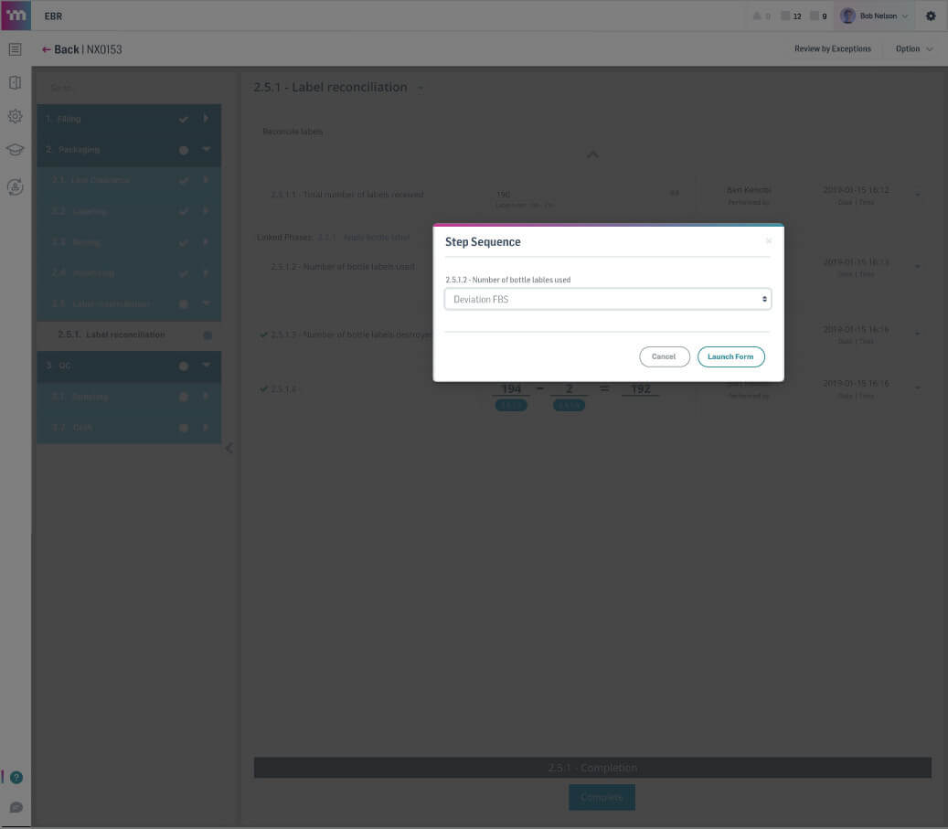The height and width of the screenshot is (829, 948).
Task: Open the gear menu in the top-right corner
Action: [931, 16]
